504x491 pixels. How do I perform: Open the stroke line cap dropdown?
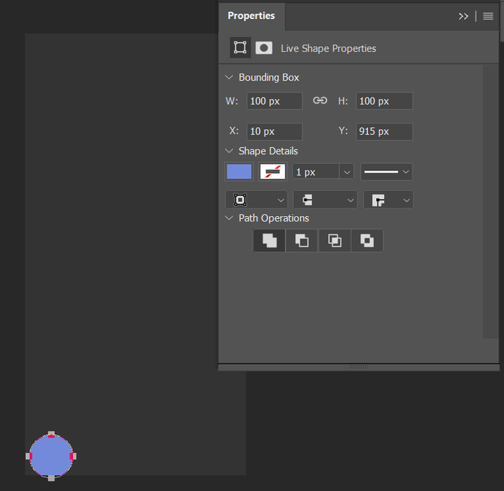click(326, 200)
